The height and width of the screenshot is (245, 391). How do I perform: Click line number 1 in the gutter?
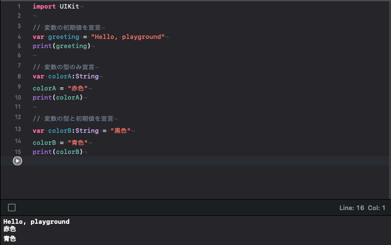[19, 6]
